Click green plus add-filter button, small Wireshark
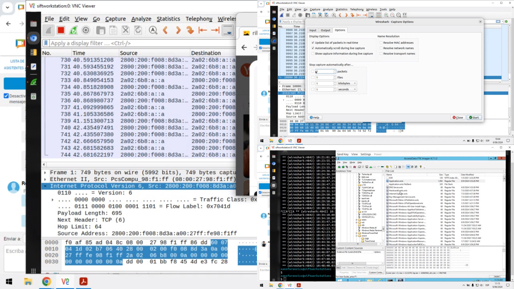Viewport: 514px width, 289px height. [x=506, y=22]
